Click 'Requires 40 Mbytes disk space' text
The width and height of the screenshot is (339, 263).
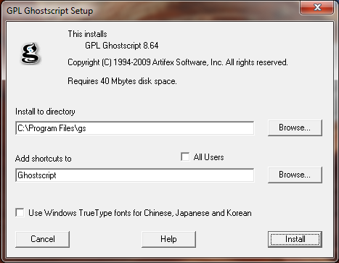pyautogui.click(x=122, y=81)
